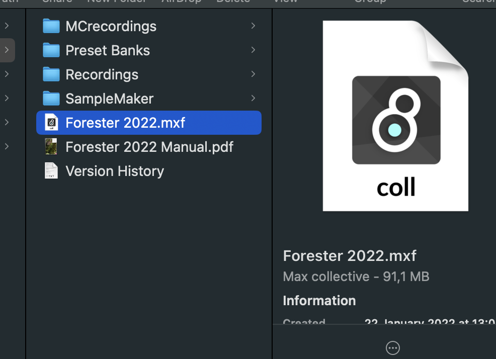Image resolution: width=496 pixels, height=359 pixels.
Task: Select the Version History file name
Action: [115, 171]
